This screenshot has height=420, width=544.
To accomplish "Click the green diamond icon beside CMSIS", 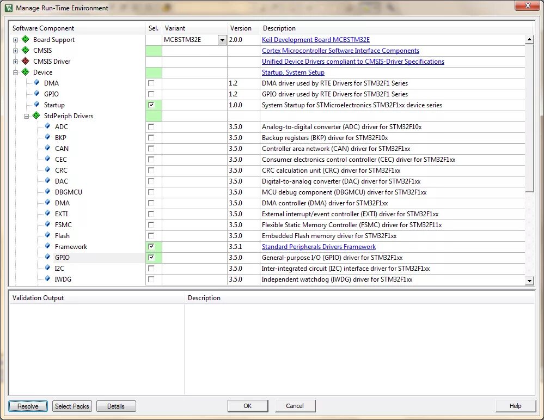I will click(x=26, y=50).
